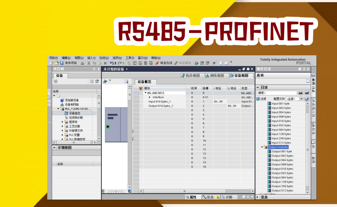Screen dimensions: 337x207
Task: Click the Open project toolbar icon
Action: pos(57,63)
